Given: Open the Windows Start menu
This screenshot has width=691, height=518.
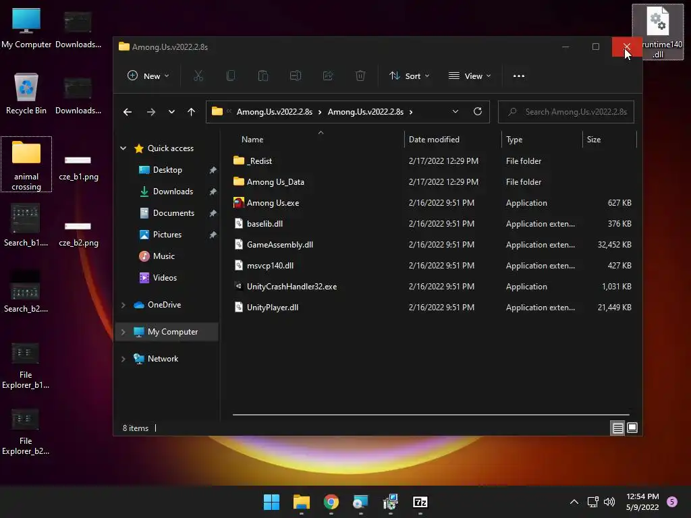Looking at the screenshot, I should [271, 502].
